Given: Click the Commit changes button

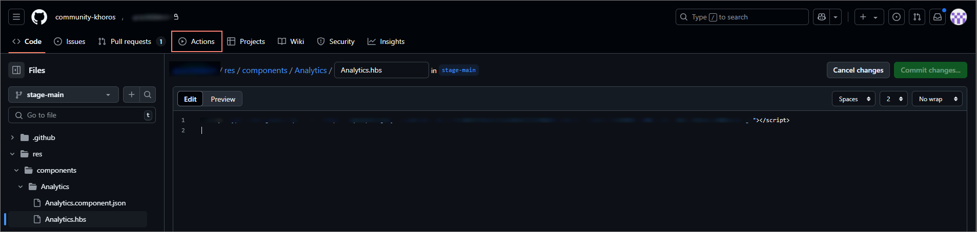Looking at the screenshot, I should point(930,70).
